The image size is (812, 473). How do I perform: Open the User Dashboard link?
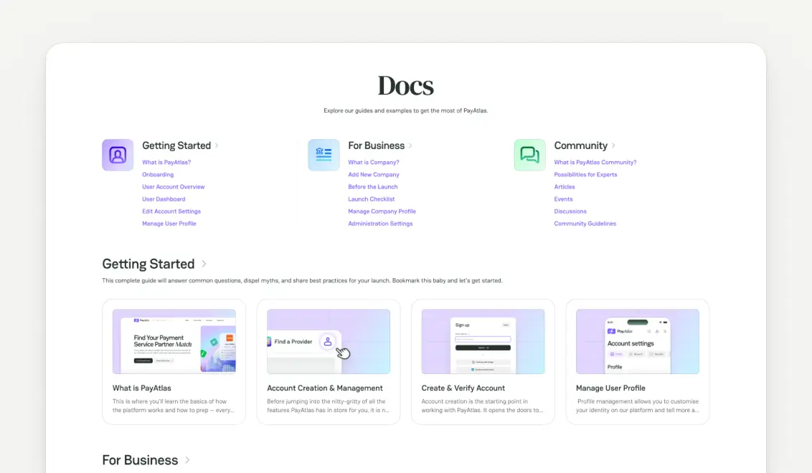[164, 199]
